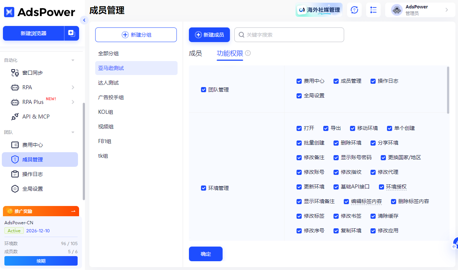
Task: Click the 新建成员 button
Action: (209, 34)
